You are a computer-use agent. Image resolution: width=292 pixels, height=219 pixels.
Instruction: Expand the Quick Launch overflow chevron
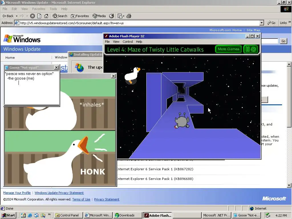[49, 214]
